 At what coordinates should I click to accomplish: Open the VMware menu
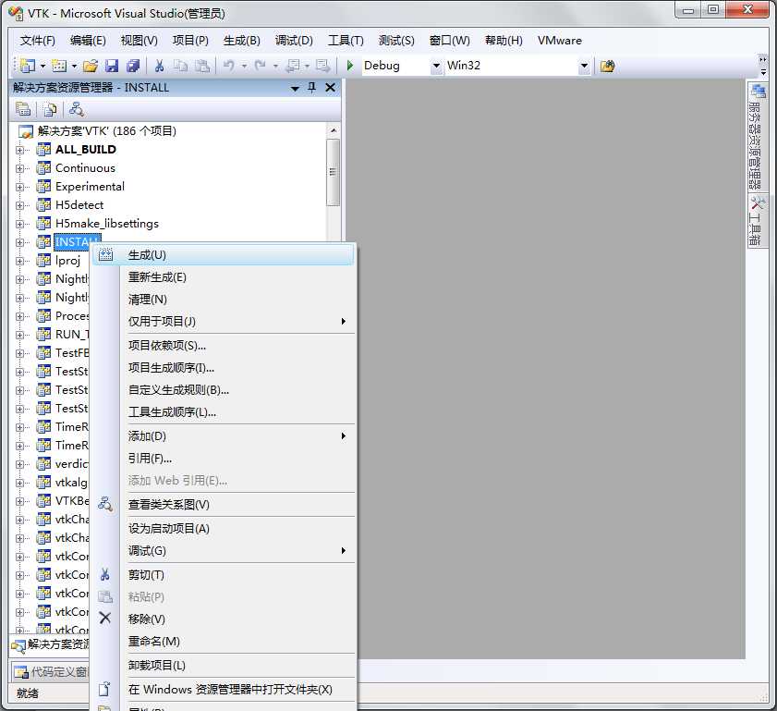560,41
